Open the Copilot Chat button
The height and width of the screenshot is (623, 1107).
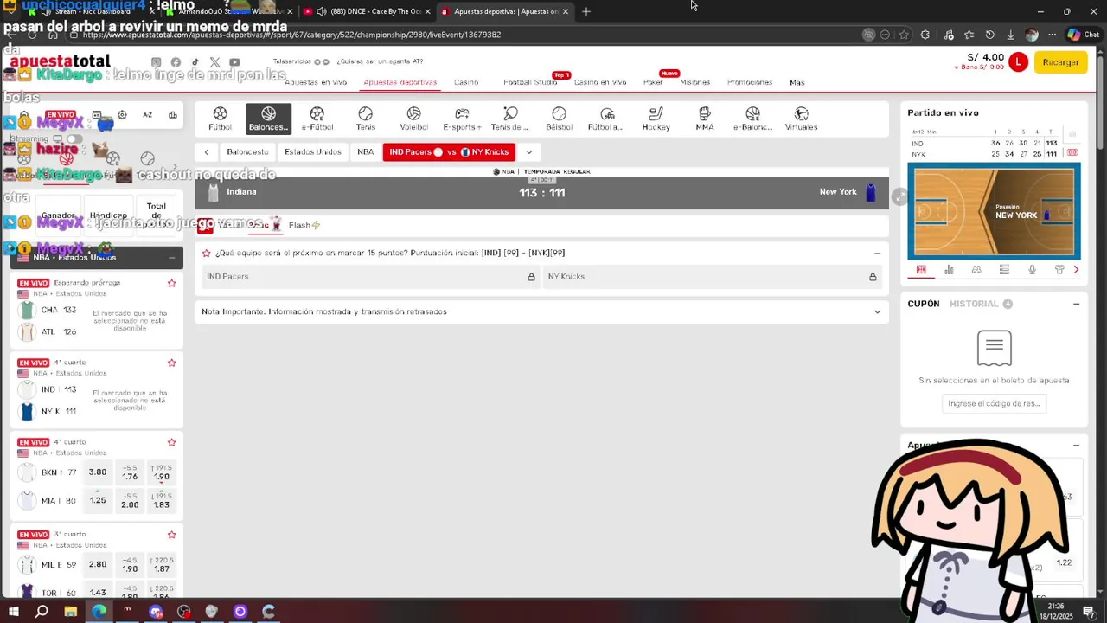click(x=1085, y=35)
